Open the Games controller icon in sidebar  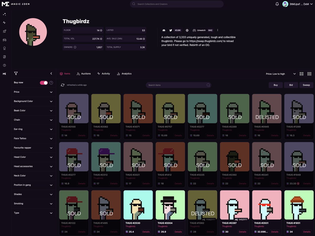[4, 40]
